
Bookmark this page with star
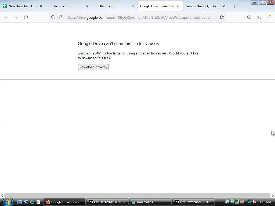coord(222,17)
